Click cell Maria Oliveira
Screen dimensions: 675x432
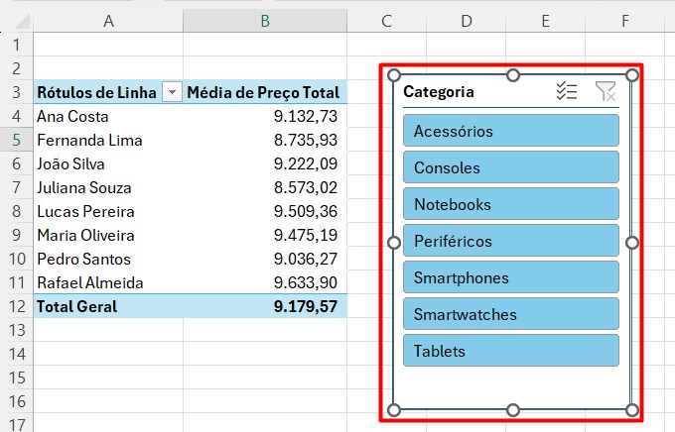tap(108, 235)
